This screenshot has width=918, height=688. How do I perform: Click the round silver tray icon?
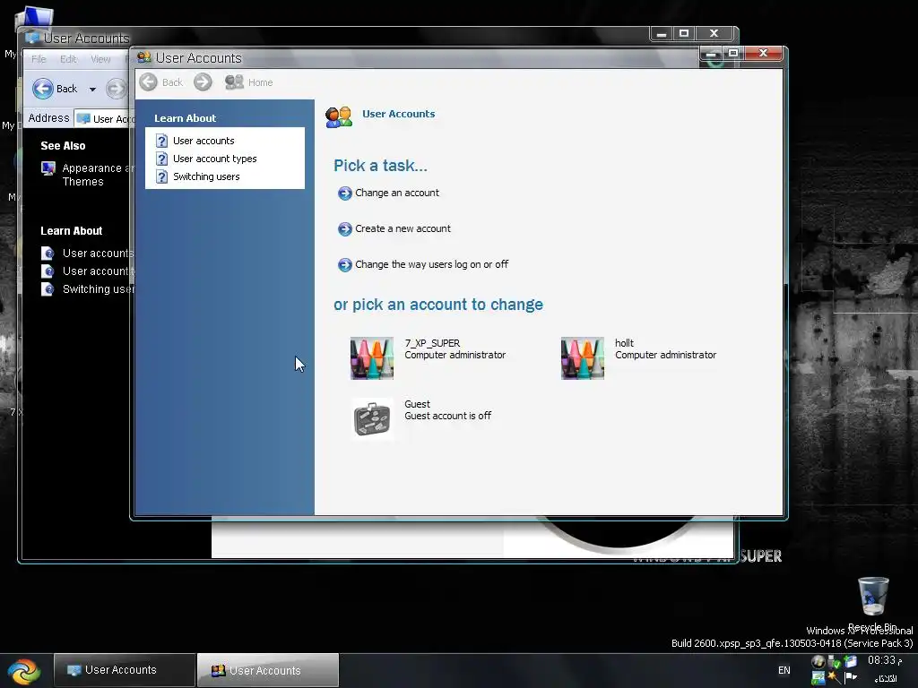click(x=818, y=662)
